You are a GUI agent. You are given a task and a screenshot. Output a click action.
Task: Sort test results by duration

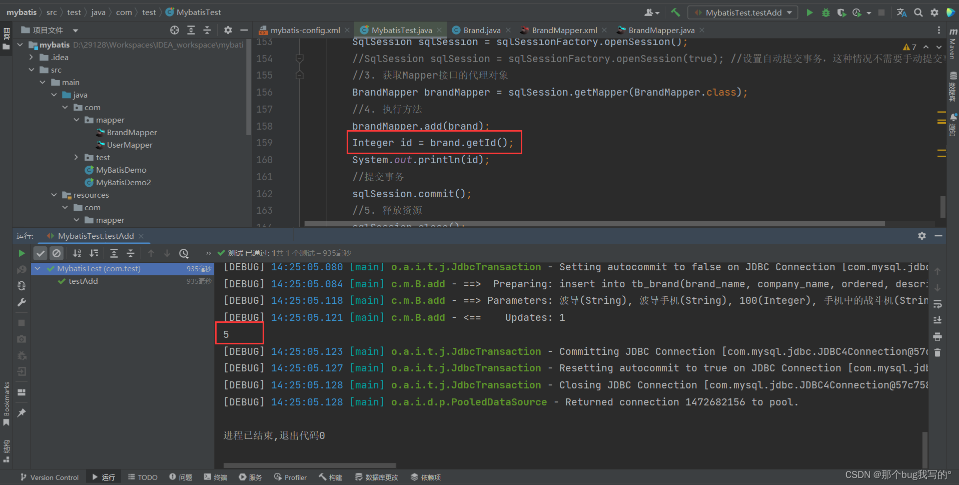tap(94, 253)
